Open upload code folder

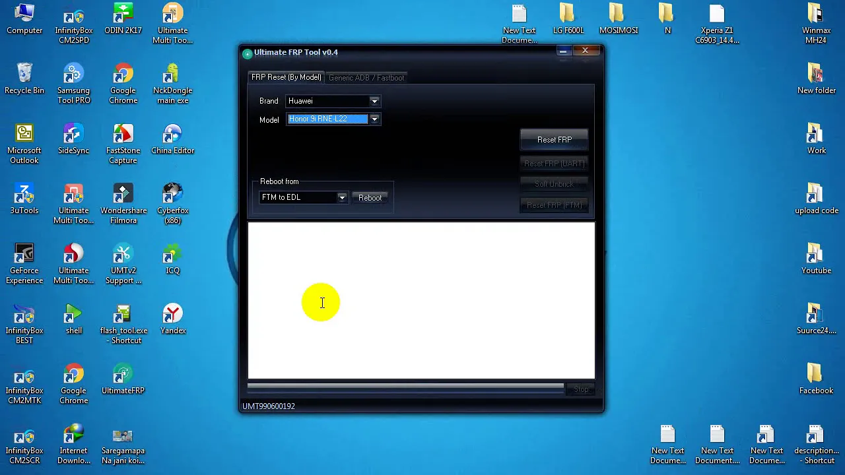click(x=817, y=199)
